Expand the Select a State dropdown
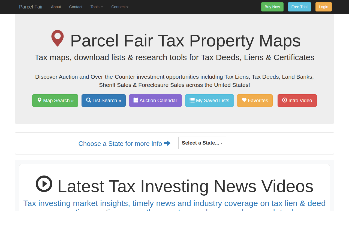The image size is (349, 235). [202, 143]
